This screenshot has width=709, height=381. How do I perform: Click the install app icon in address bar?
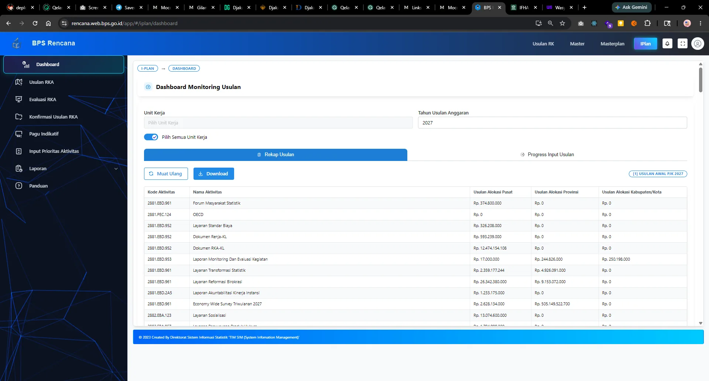[x=539, y=23]
